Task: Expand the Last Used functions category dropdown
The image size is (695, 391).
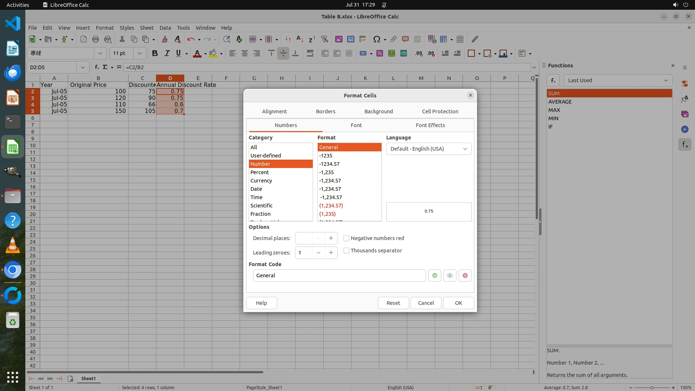Action: pos(618,80)
